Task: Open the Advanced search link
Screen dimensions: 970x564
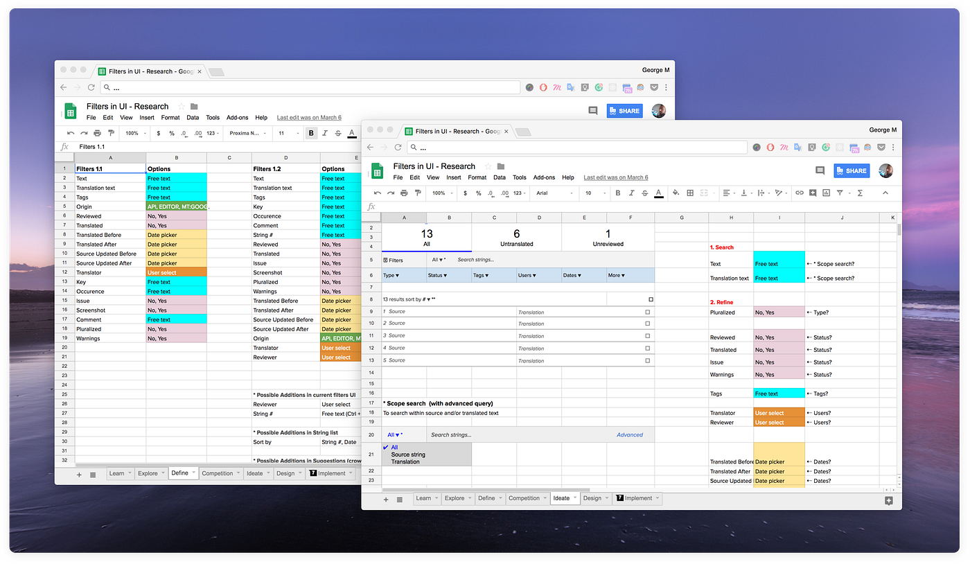Action: [x=629, y=434]
